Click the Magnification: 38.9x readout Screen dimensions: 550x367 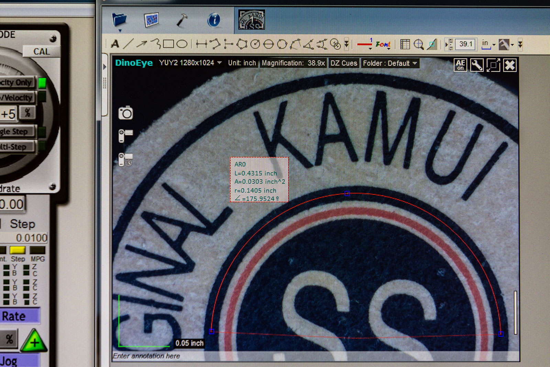point(293,63)
